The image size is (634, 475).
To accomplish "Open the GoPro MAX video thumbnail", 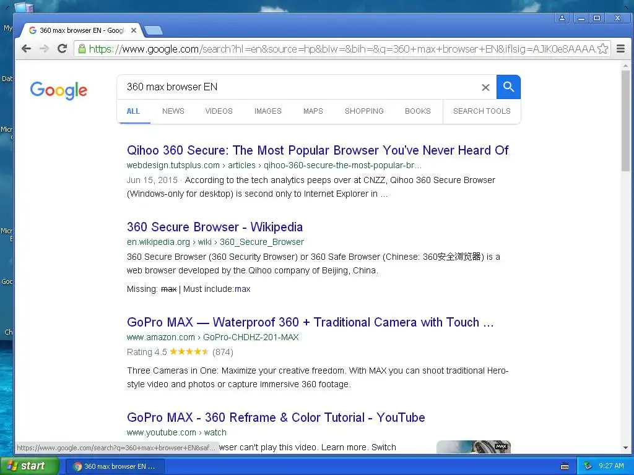I will [x=474, y=447].
